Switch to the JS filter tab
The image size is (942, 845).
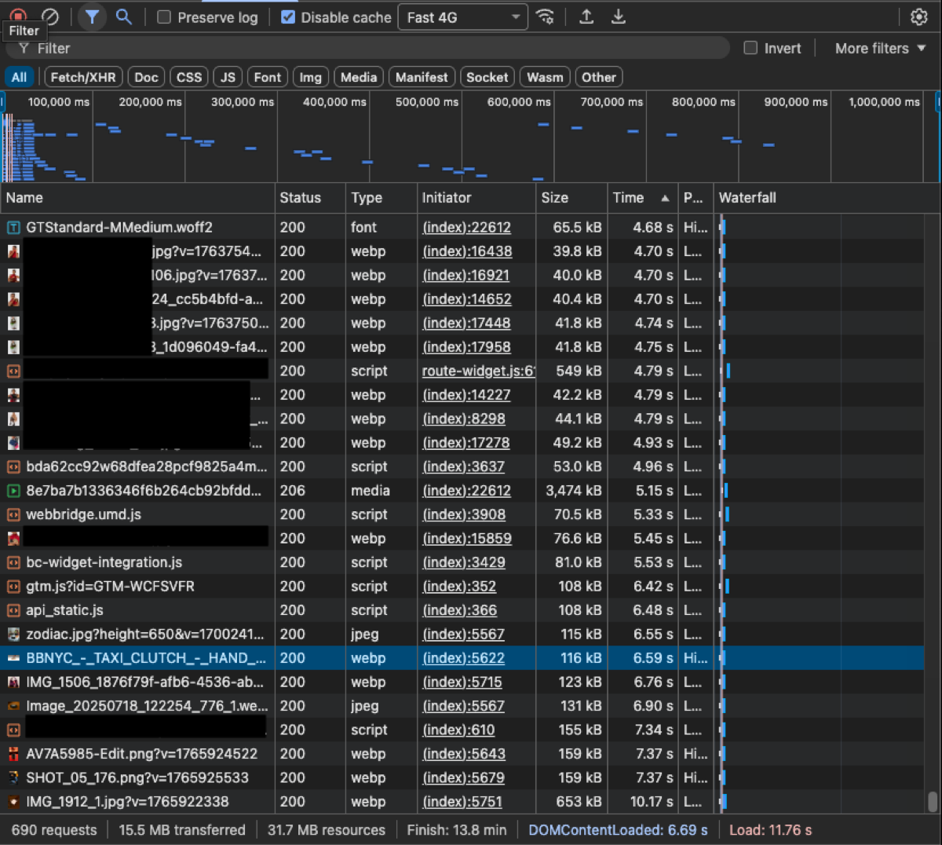(x=227, y=76)
